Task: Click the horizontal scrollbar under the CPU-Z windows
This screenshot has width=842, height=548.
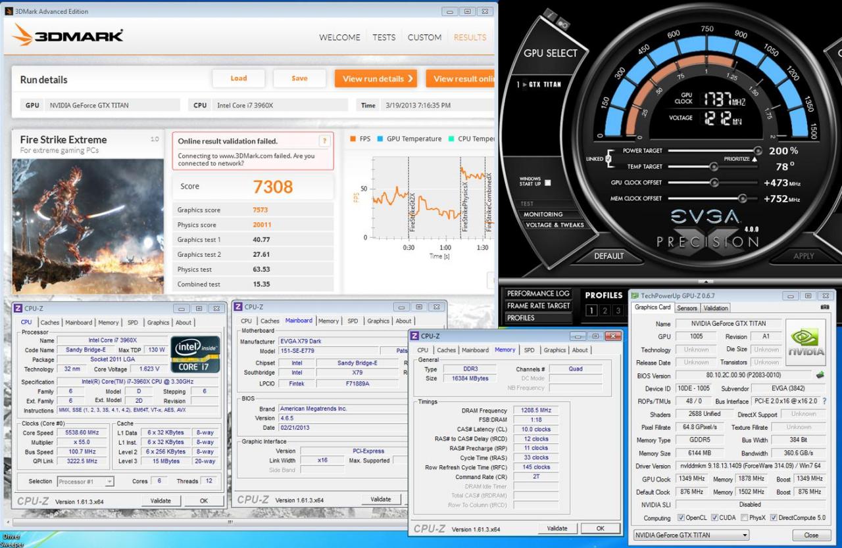Action: coord(230,523)
